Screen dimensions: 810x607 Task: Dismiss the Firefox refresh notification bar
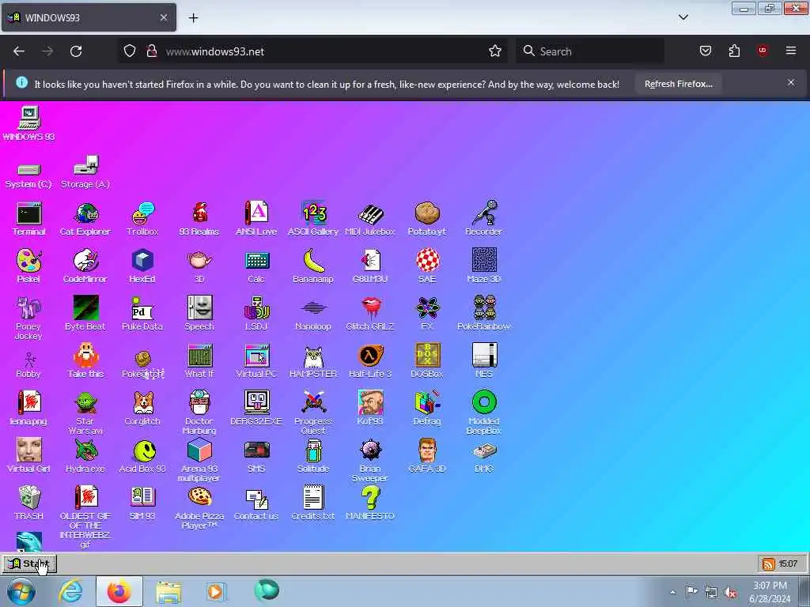click(791, 82)
